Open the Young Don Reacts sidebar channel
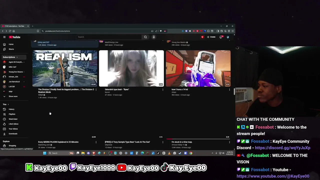Image resolution: width=320 pixels, height=180 pixels. (14, 72)
